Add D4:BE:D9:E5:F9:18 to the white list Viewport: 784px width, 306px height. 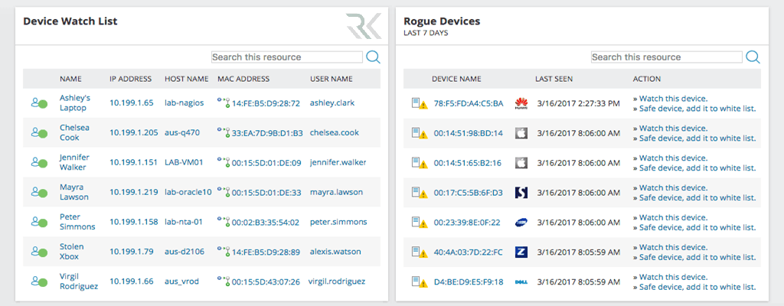tap(697, 287)
